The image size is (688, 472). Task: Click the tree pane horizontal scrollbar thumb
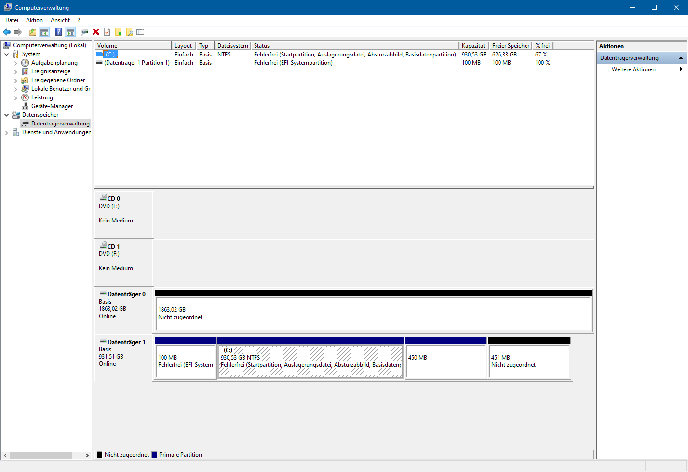click(40, 455)
